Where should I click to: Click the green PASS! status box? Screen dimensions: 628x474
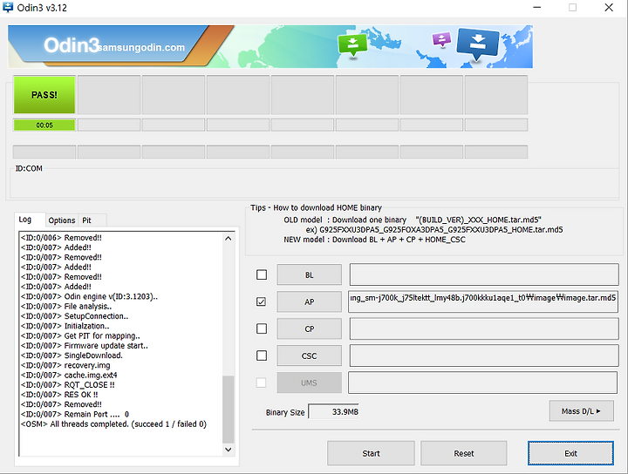44,95
